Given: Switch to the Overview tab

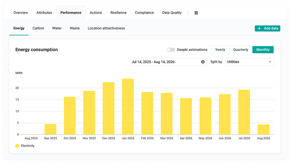Looking at the screenshot, I should 21,13.
